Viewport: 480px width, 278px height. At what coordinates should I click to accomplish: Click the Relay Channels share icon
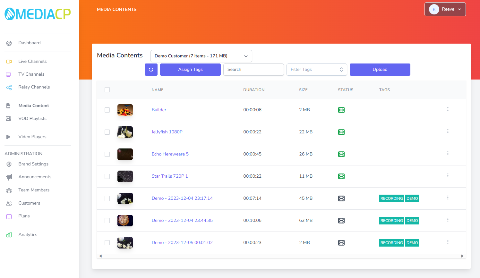(x=9, y=87)
